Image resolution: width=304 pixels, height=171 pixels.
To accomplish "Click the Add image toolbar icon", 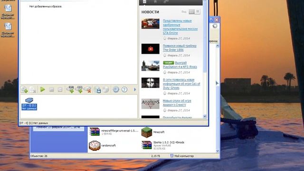I will click(x=24, y=90).
